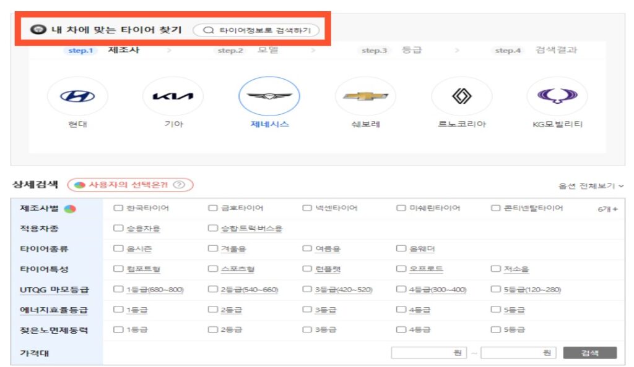634x367 pixels.
Task: Tick the 올웨더 checkbox
Action: click(x=401, y=248)
